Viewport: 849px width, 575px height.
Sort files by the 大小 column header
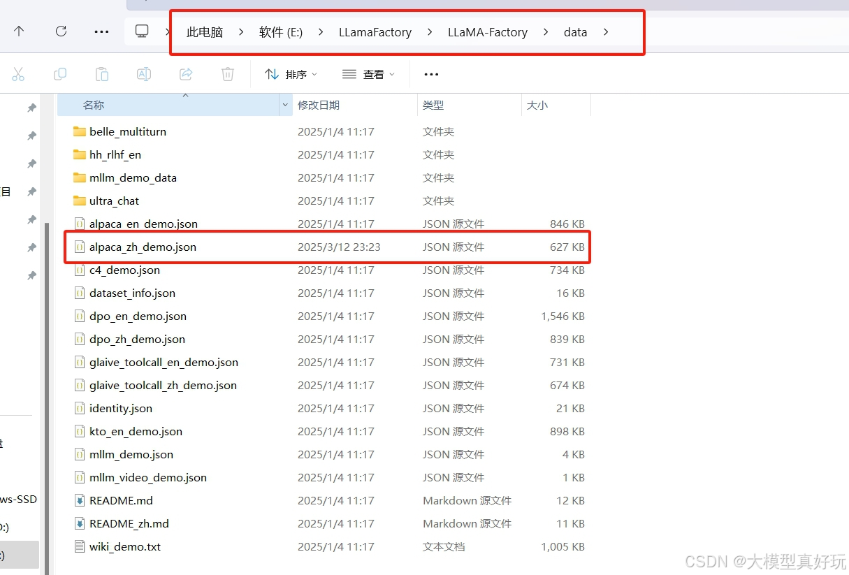pyautogui.click(x=556, y=105)
